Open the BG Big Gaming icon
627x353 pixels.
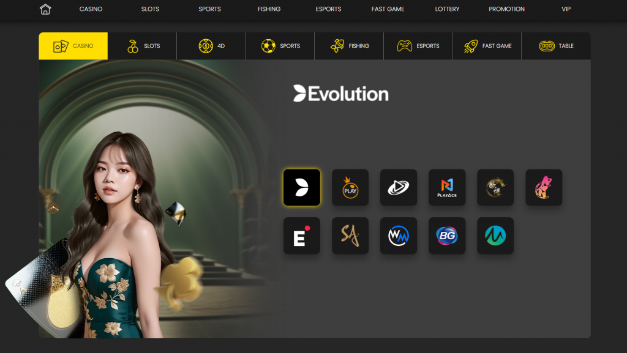447,236
